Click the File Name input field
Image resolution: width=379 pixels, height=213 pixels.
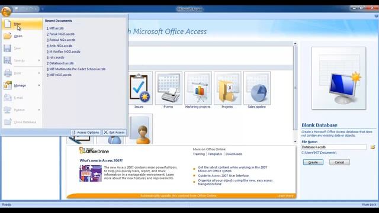pyautogui.click(x=334, y=147)
